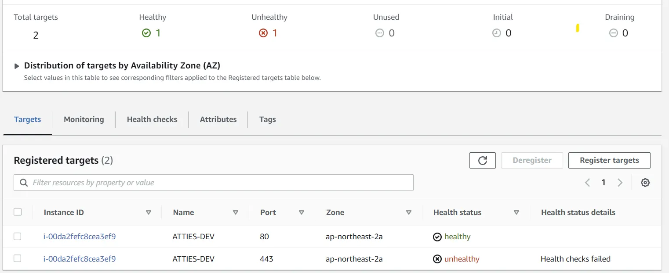Screen dimensions: 669x273
Task: Check the port 80 target row
Action: coord(18,237)
